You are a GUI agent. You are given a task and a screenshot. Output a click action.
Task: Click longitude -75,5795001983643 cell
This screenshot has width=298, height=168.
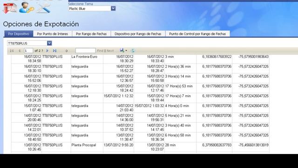click(x=251, y=59)
